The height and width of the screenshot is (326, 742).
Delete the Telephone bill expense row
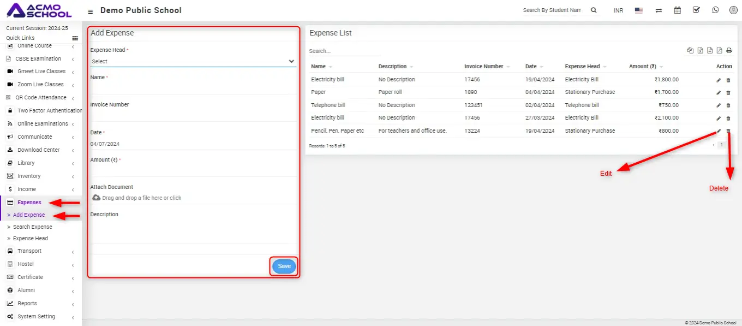(728, 105)
